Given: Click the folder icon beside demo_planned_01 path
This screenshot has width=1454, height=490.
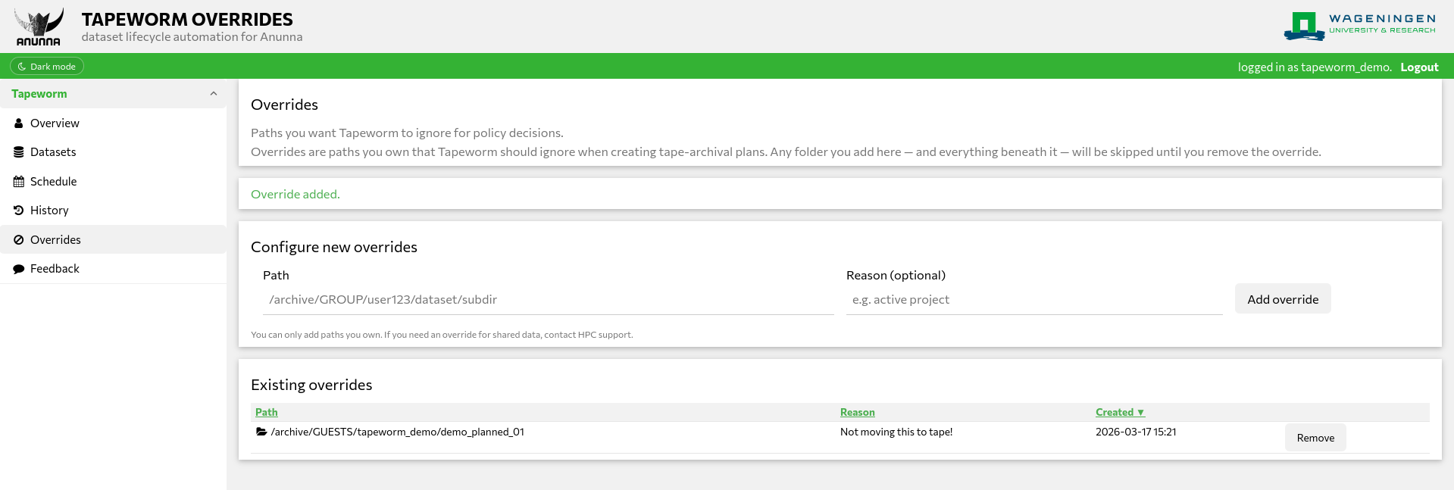Looking at the screenshot, I should point(261,432).
